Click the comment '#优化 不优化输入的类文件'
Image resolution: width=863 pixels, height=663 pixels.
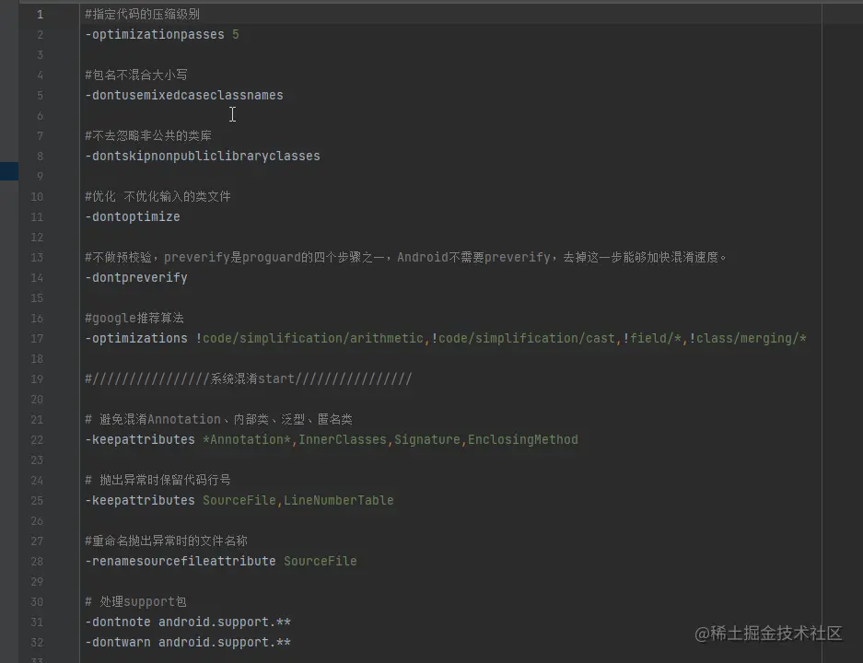pos(157,196)
